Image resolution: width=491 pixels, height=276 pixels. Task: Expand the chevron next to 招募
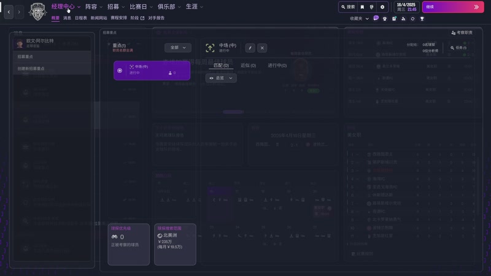[123, 7]
